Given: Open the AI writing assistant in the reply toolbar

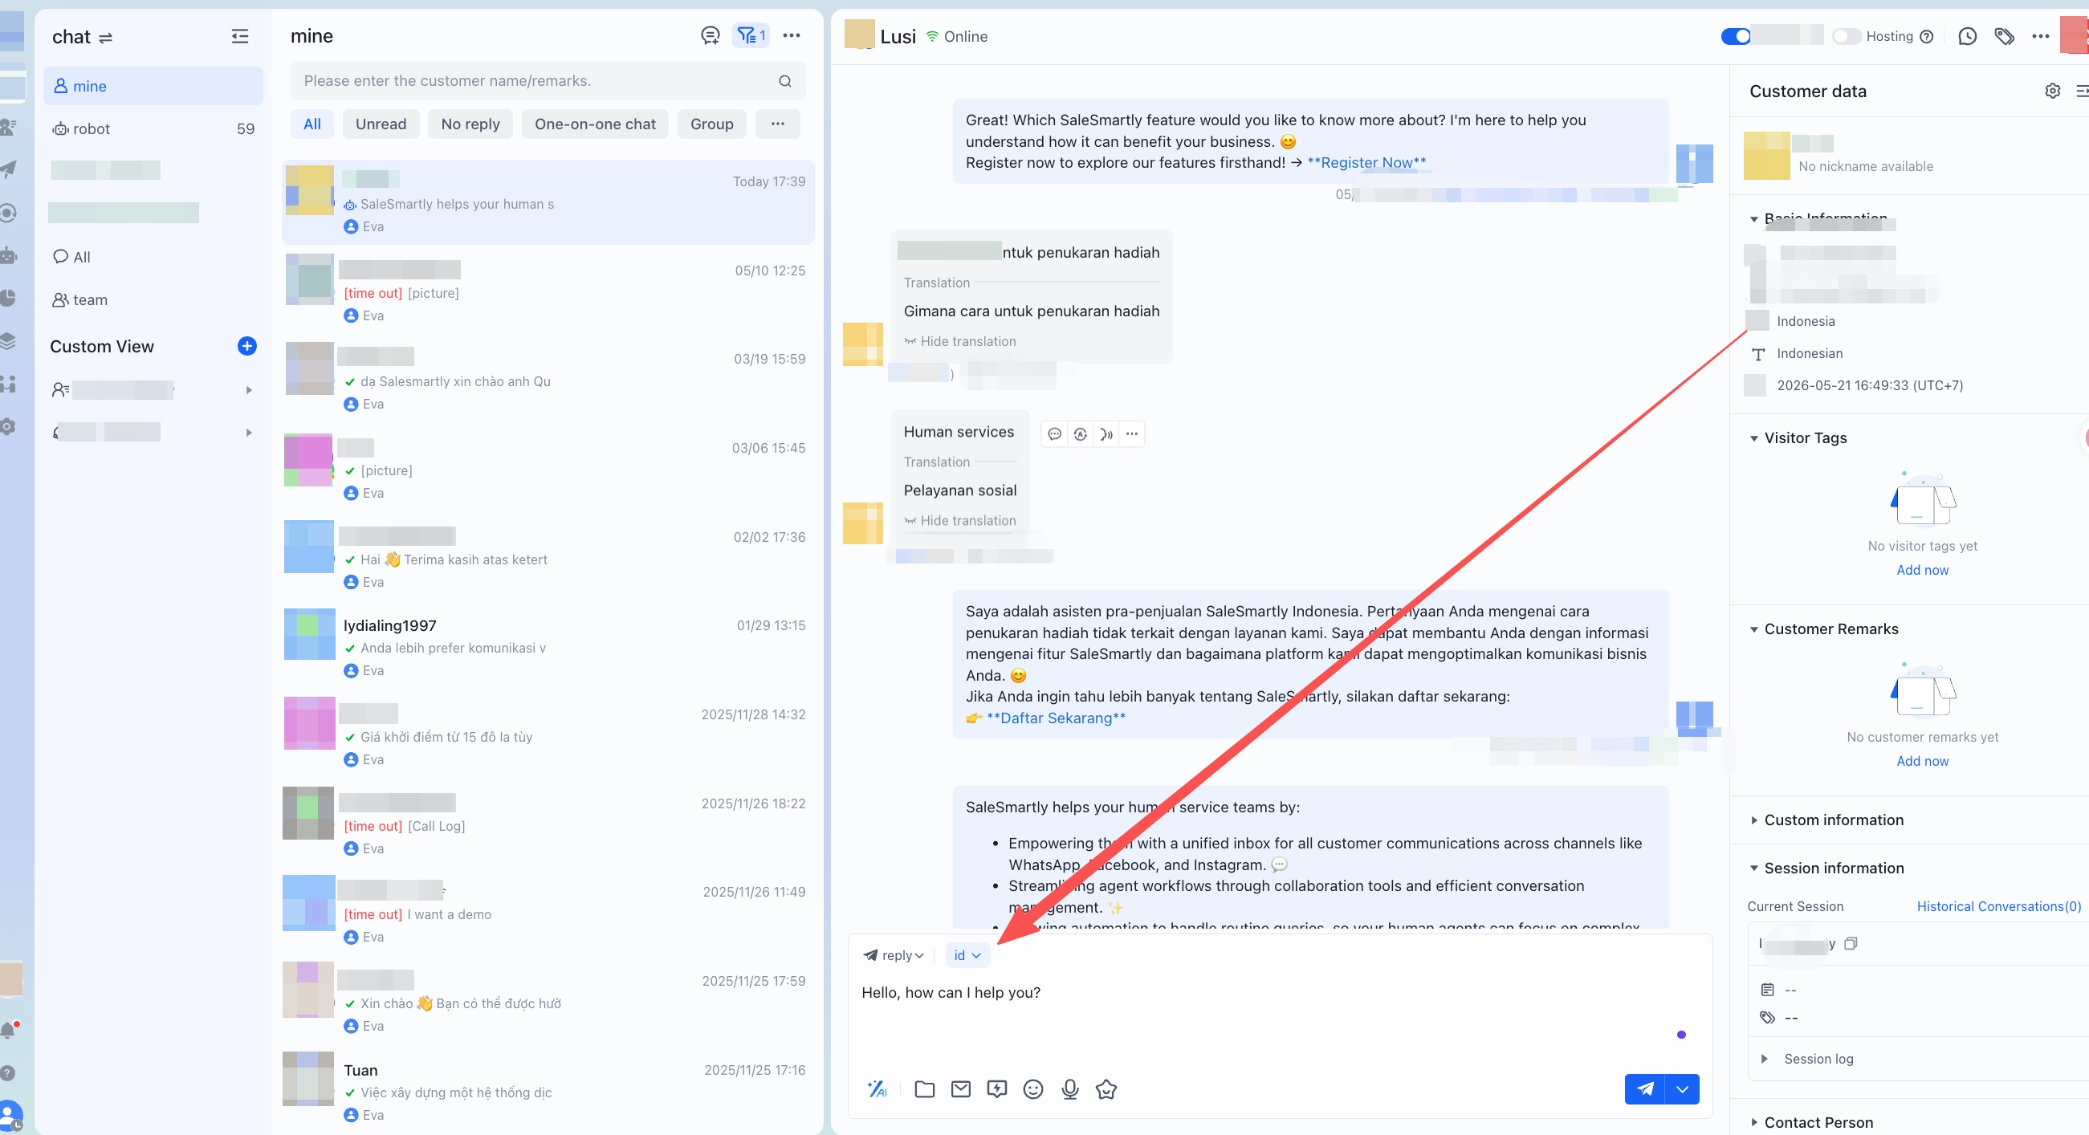Looking at the screenshot, I should point(877,1088).
